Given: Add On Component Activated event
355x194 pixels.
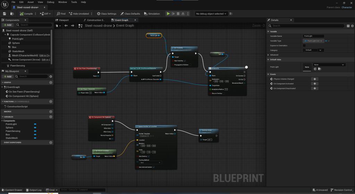Looking at the screenshot, I should [315, 84].
